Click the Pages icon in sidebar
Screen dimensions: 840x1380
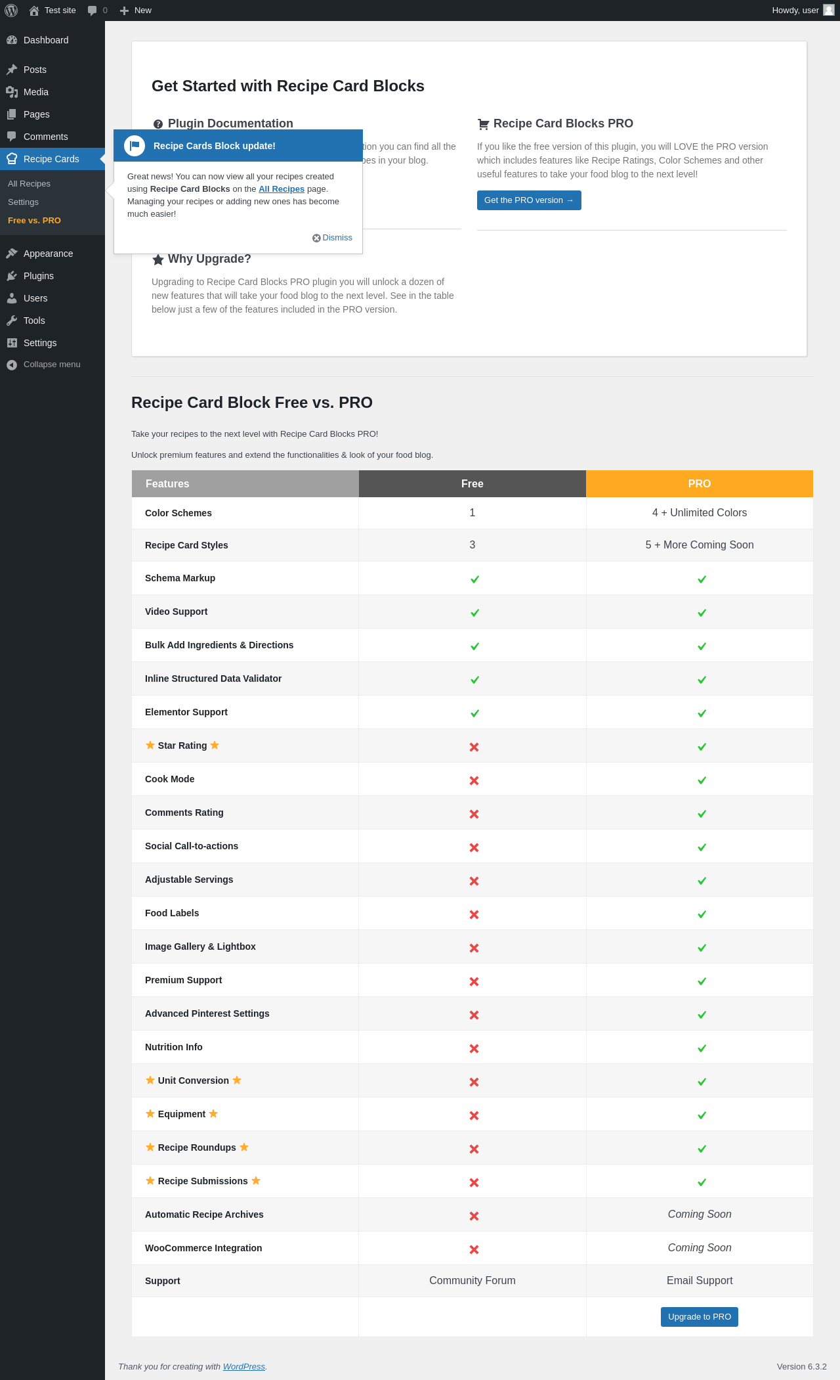click(12, 114)
